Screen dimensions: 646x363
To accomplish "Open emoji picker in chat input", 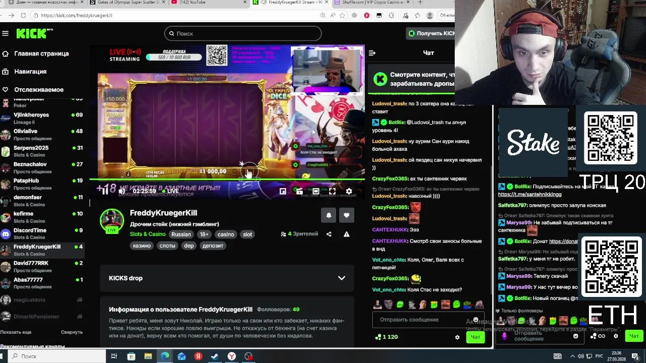I will pyautogui.click(x=475, y=320).
